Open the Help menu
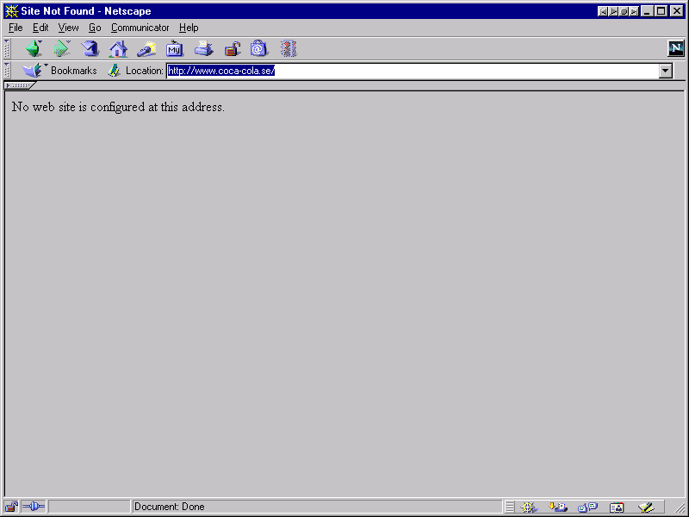 pyautogui.click(x=189, y=28)
